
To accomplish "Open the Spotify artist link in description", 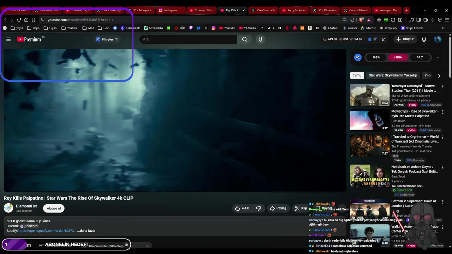I will [x=47, y=231].
